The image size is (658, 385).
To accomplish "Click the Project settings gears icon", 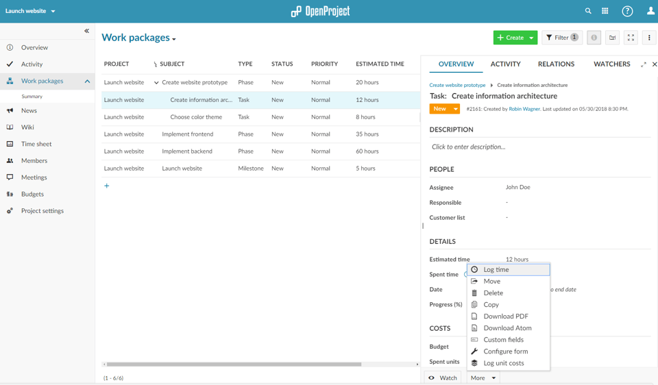I will coord(10,211).
